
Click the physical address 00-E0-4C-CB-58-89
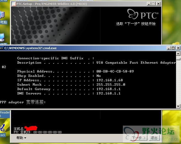click(115, 71)
